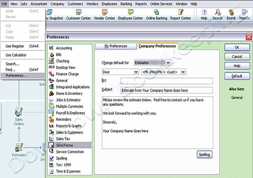The width and height of the screenshot is (253, 178).
Task: Follow the General link under Also See
Action: click(237, 97)
